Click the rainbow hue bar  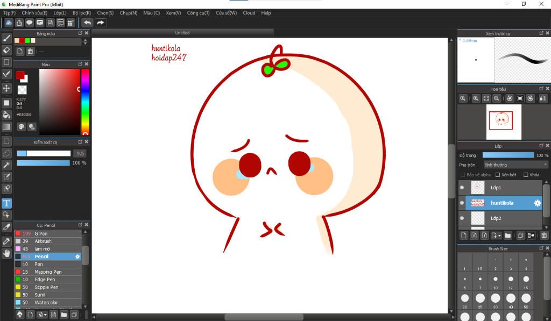[85, 102]
